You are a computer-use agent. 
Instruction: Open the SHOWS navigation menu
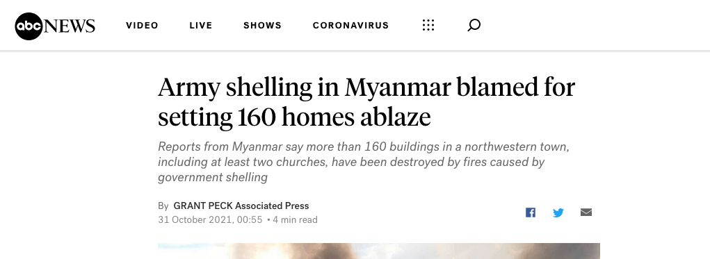tap(263, 25)
